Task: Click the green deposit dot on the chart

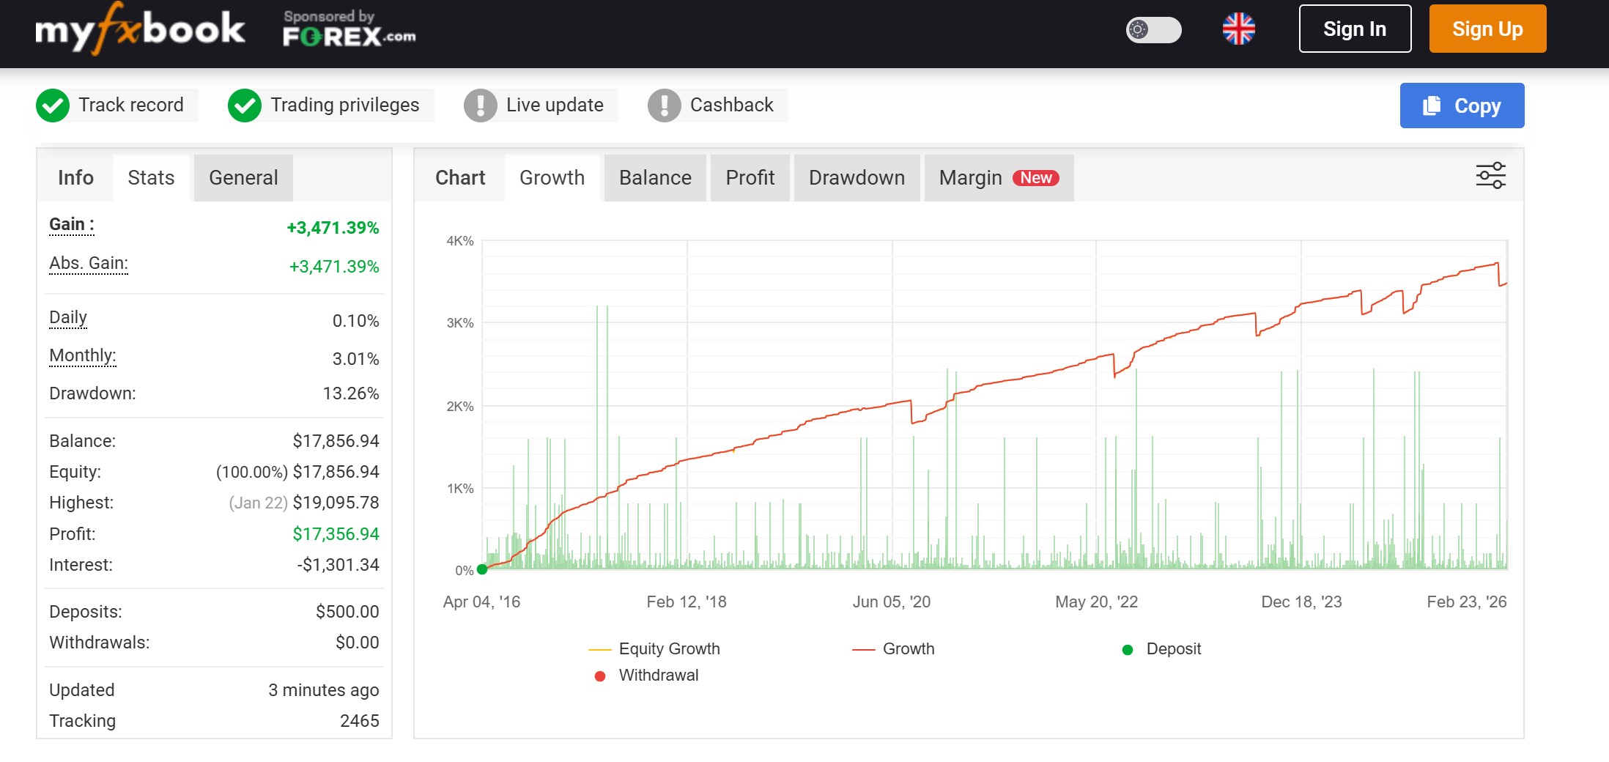Action: [481, 569]
